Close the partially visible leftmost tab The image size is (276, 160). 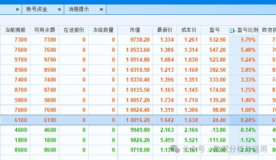(17, 9)
